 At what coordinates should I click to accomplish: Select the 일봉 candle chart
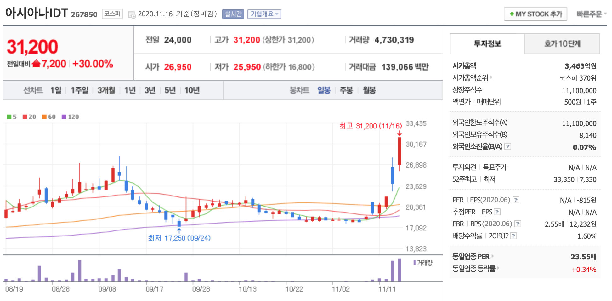324,90
